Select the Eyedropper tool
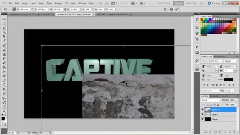 pos(4,41)
